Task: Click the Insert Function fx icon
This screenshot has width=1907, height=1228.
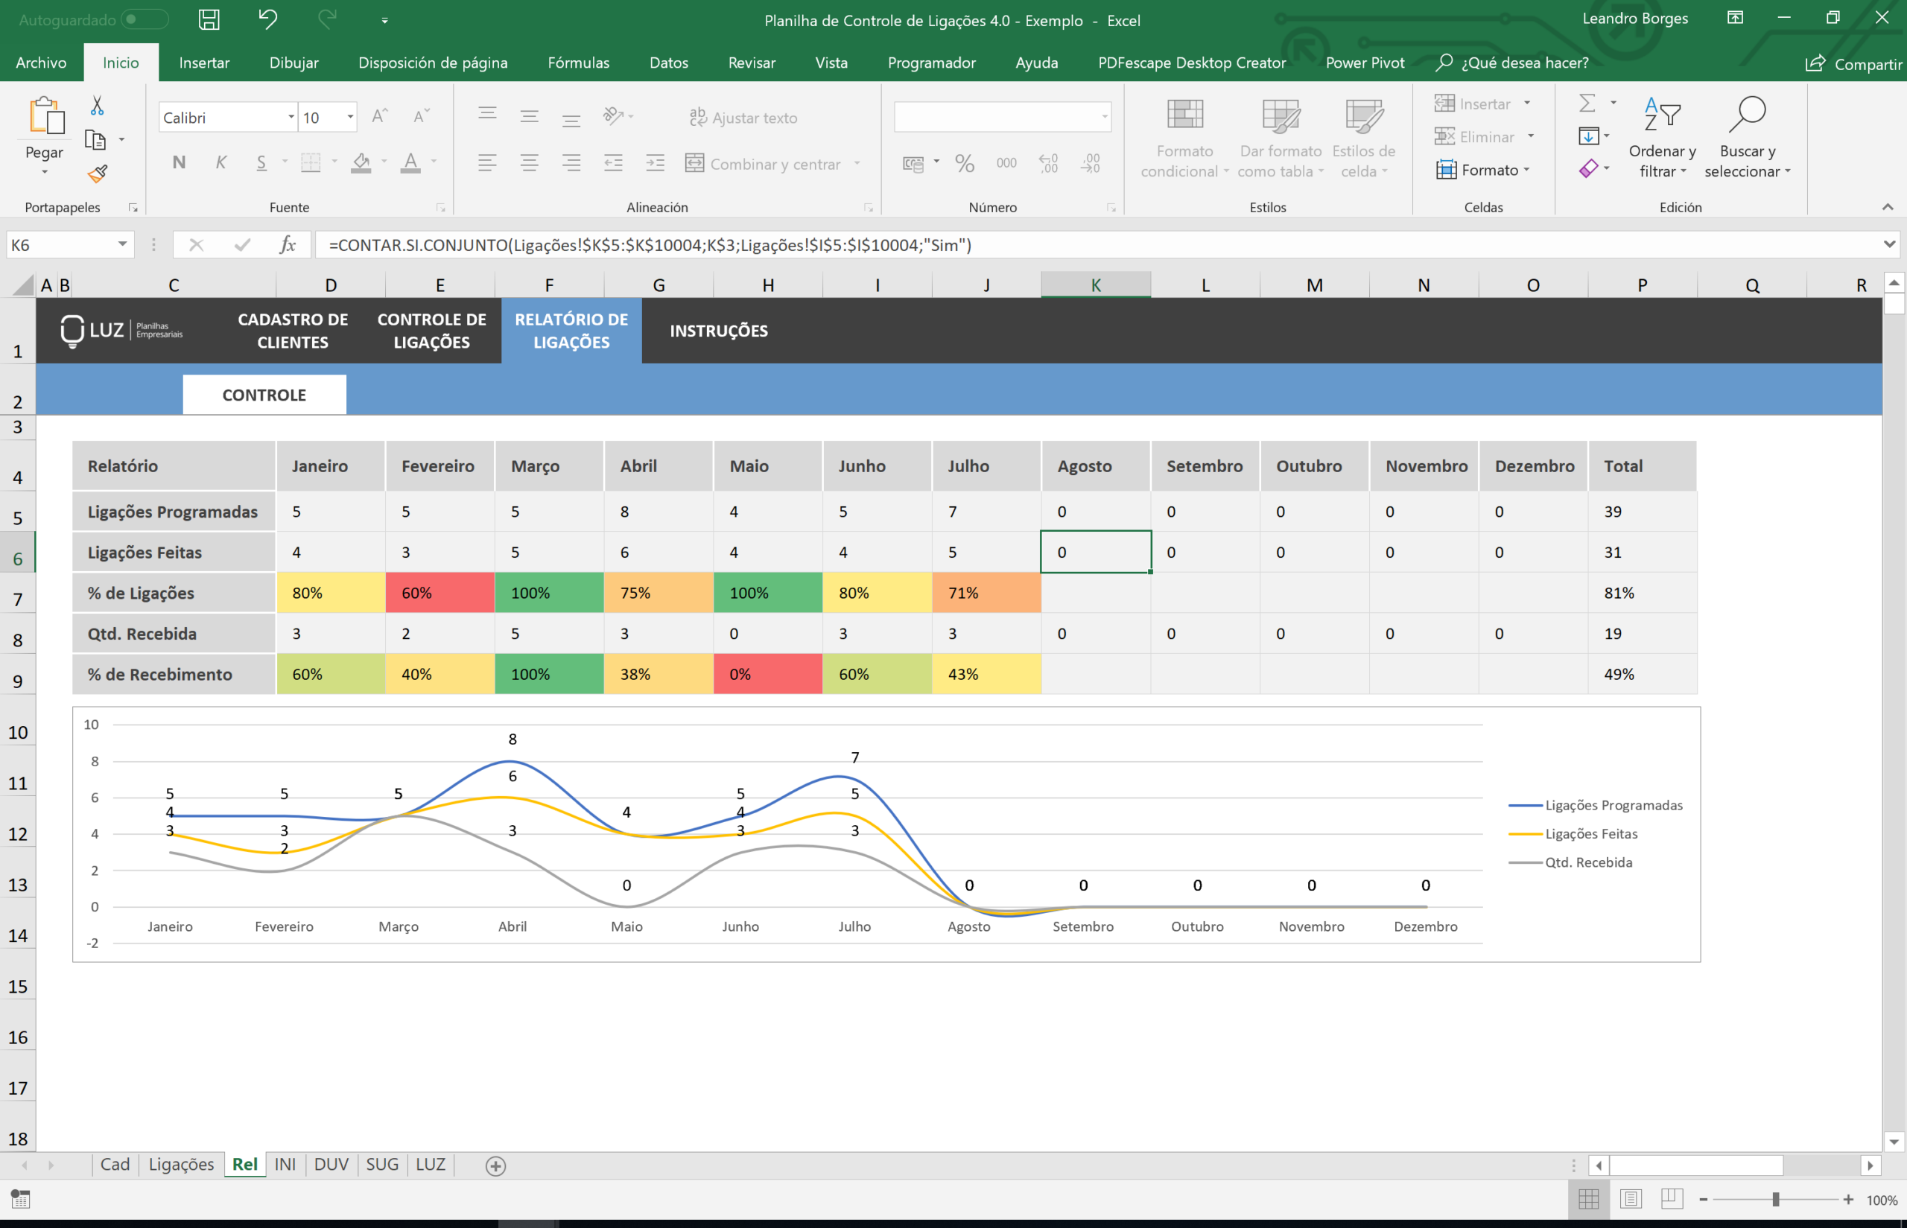Action: [288, 245]
